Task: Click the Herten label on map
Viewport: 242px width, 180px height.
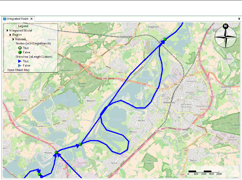Action: 141,120
